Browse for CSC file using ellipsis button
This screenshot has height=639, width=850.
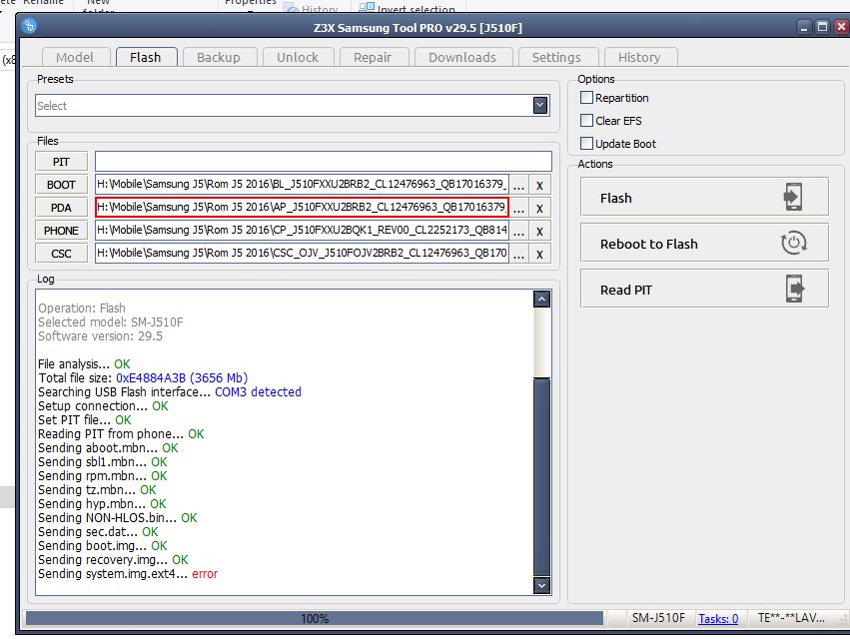pos(518,254)
